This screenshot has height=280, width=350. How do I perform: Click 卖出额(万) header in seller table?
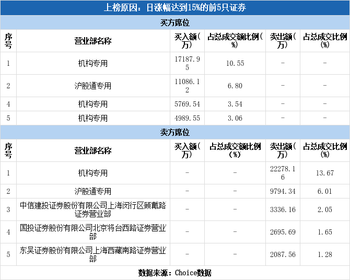tap(283, 150)
